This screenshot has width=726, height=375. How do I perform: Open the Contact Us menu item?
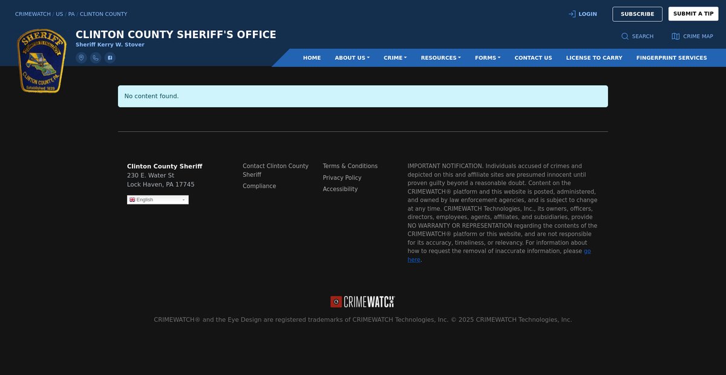tap(533, 58)
